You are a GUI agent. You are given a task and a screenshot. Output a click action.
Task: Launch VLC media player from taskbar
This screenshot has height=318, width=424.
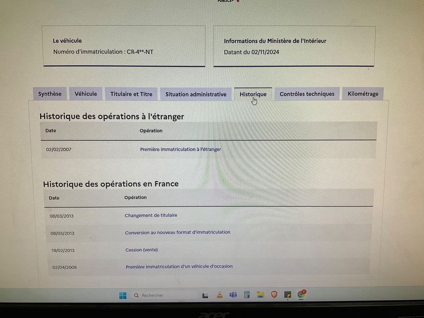(x=219, y=295)
